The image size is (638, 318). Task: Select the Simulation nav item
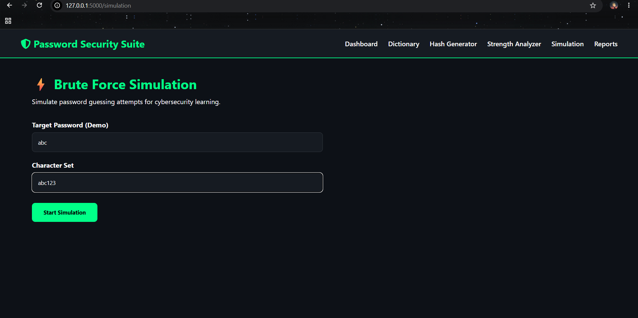tap(568, 44)
